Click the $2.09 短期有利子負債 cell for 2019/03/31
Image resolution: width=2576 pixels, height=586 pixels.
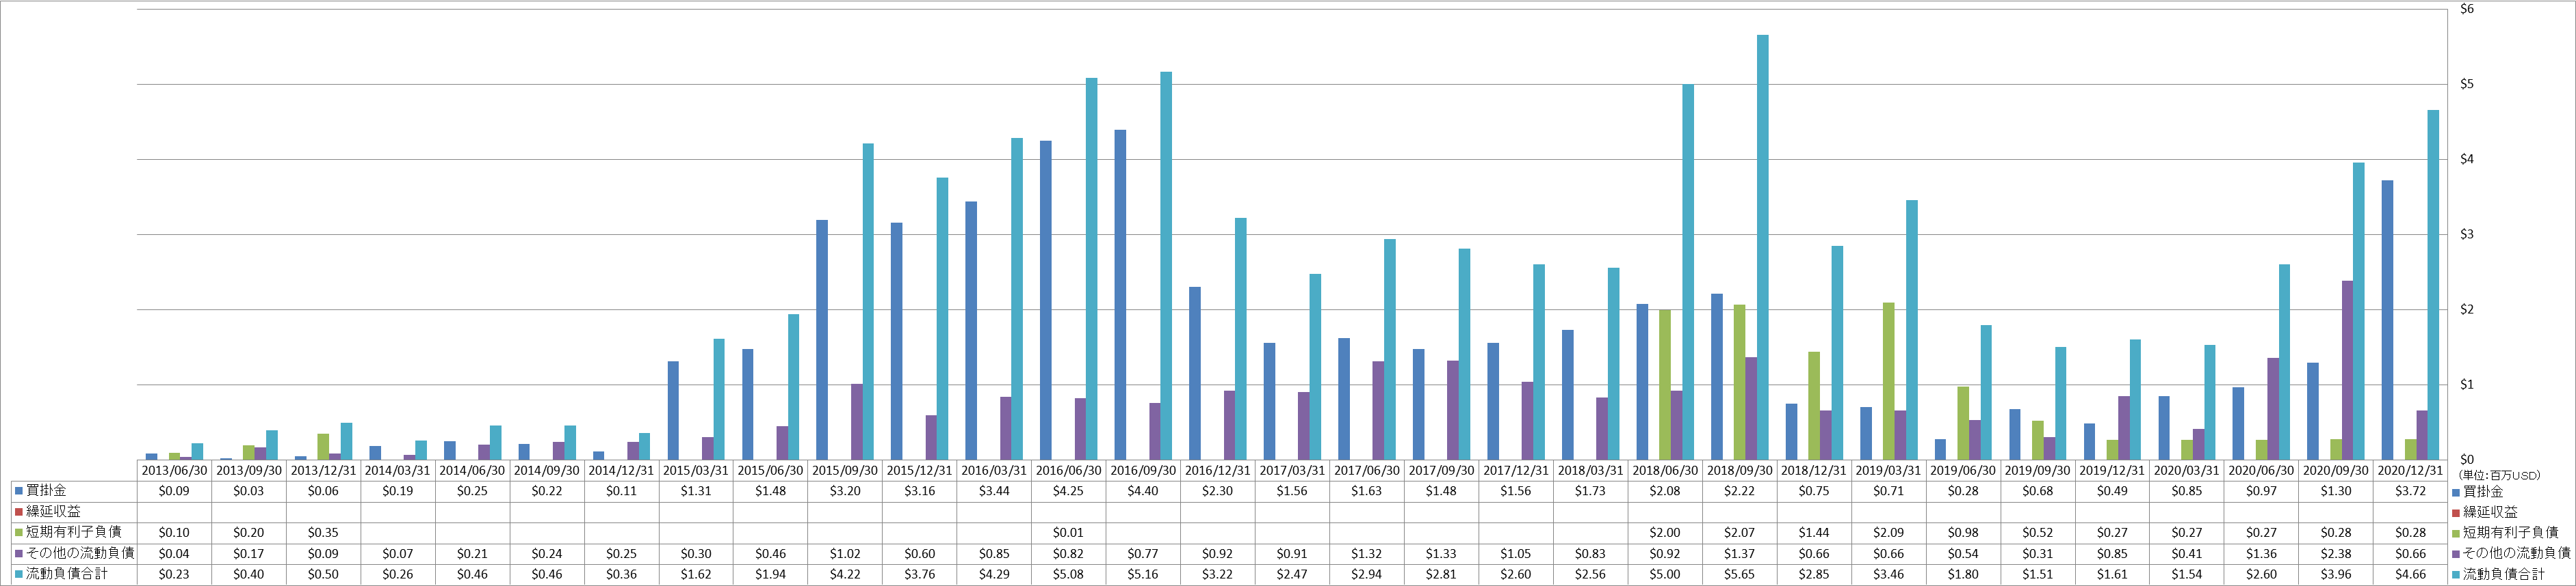1889,533
